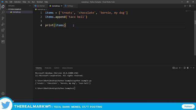Viewport: 196px width, 110px height.
Task: Open the Accounts menu icon
Action: tap(3, 94)
